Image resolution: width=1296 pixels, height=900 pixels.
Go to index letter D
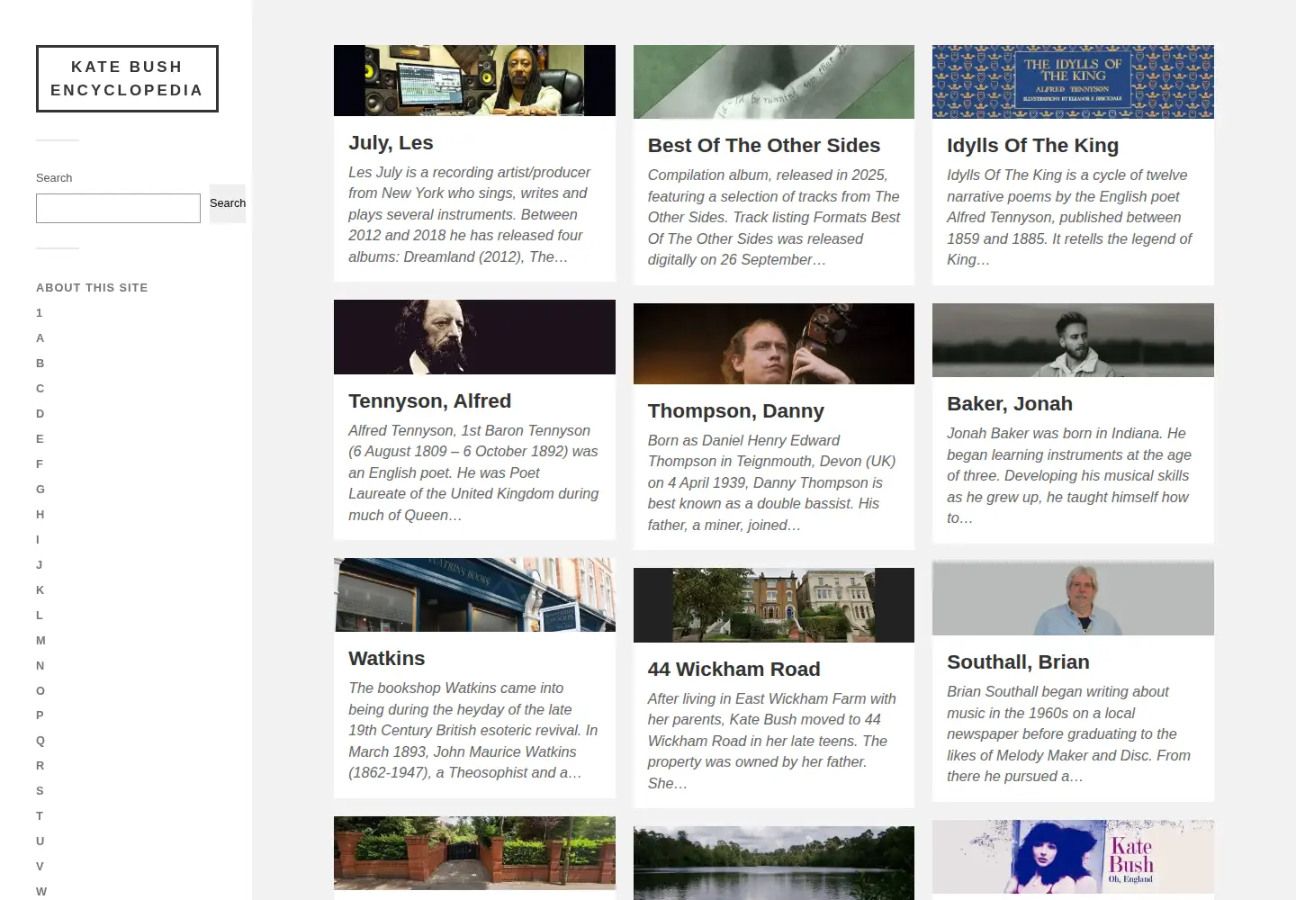[x=40, y=414]
